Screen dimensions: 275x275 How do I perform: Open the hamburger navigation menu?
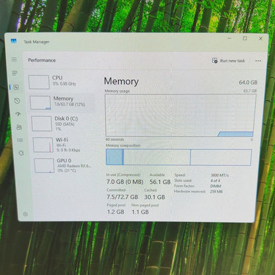click(14, 59)
